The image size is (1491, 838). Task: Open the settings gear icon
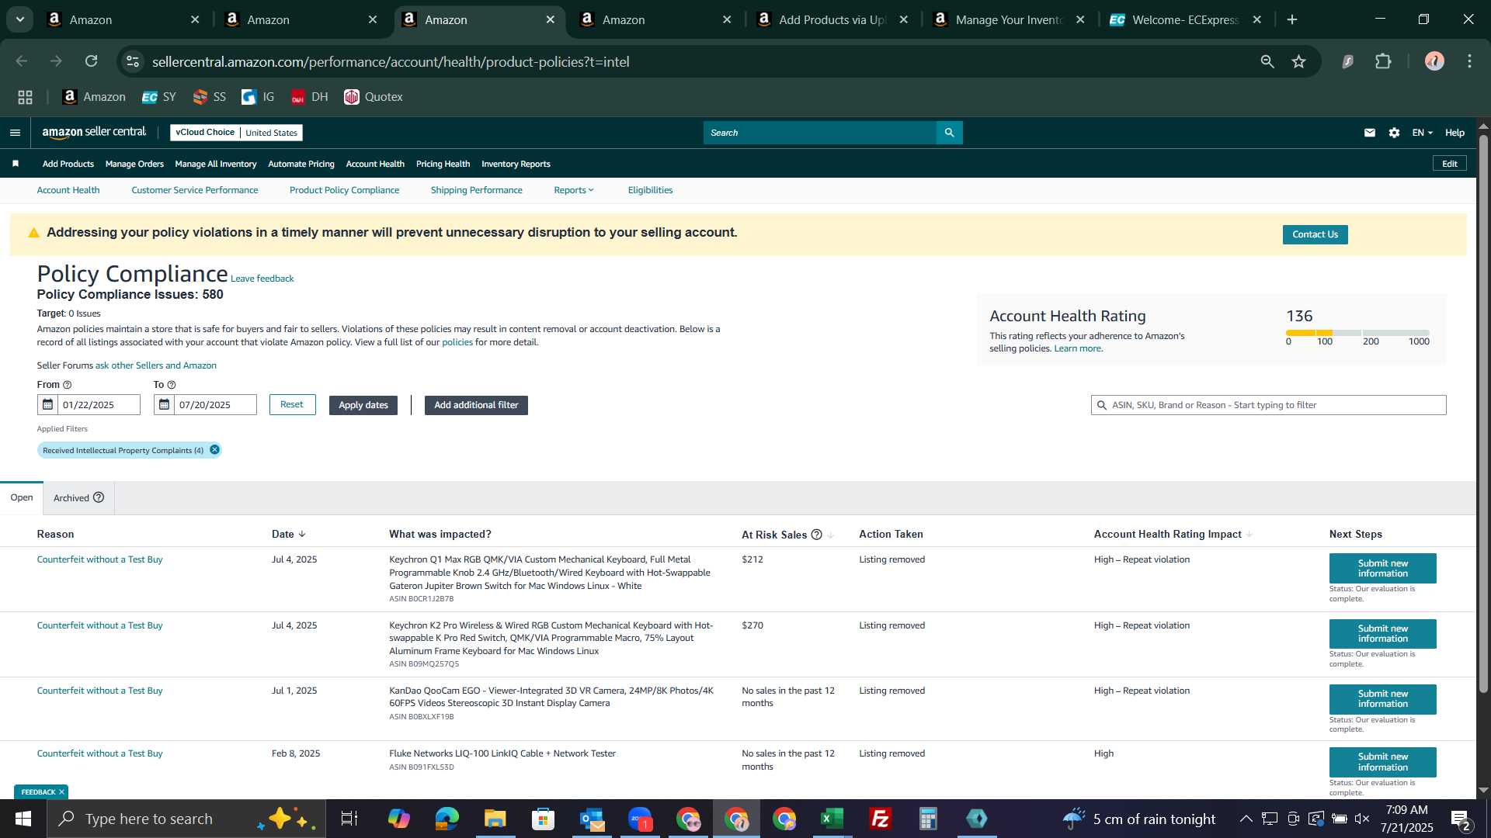tap(1394, 133)
